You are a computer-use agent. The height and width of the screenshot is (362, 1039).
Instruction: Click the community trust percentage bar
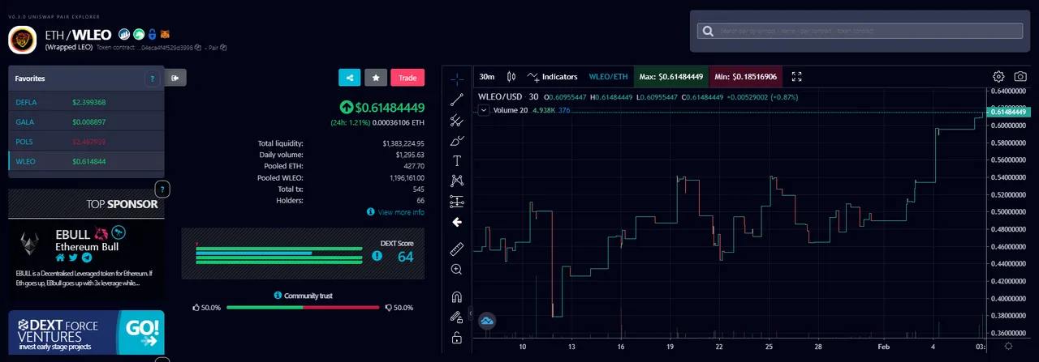[303, 308]
